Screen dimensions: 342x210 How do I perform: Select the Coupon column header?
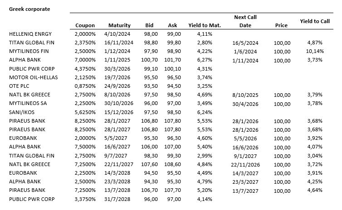point(85,25)
